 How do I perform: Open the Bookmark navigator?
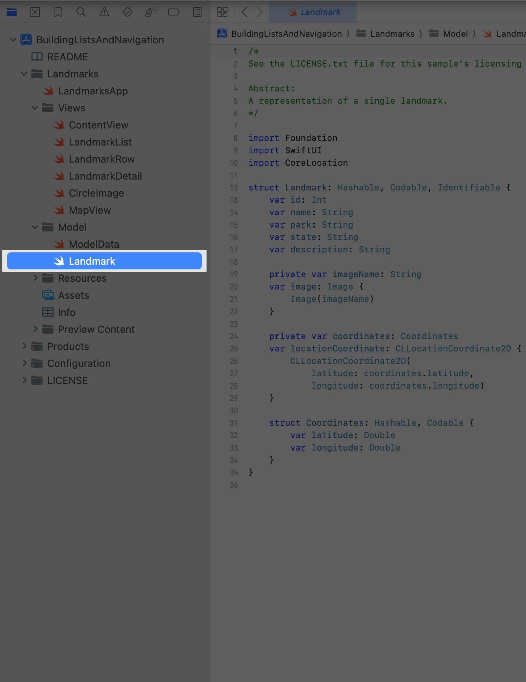click(58, 12)
